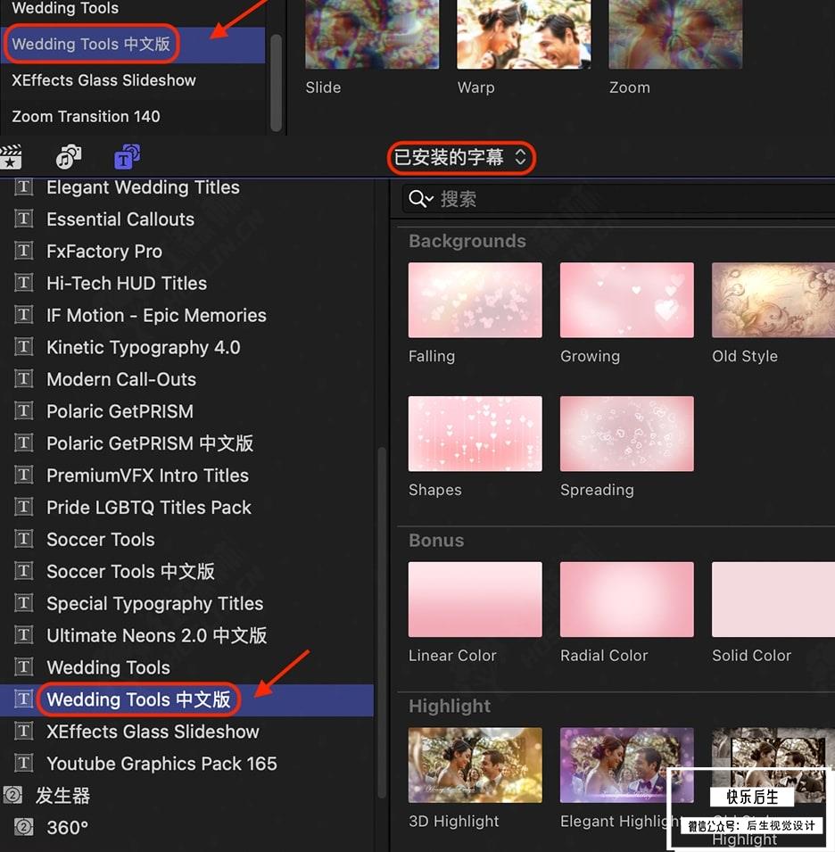Screen dimensions: 835x852
Task: Open the Photos and Audio sidebar icon
Action: (x=69, y=157)
